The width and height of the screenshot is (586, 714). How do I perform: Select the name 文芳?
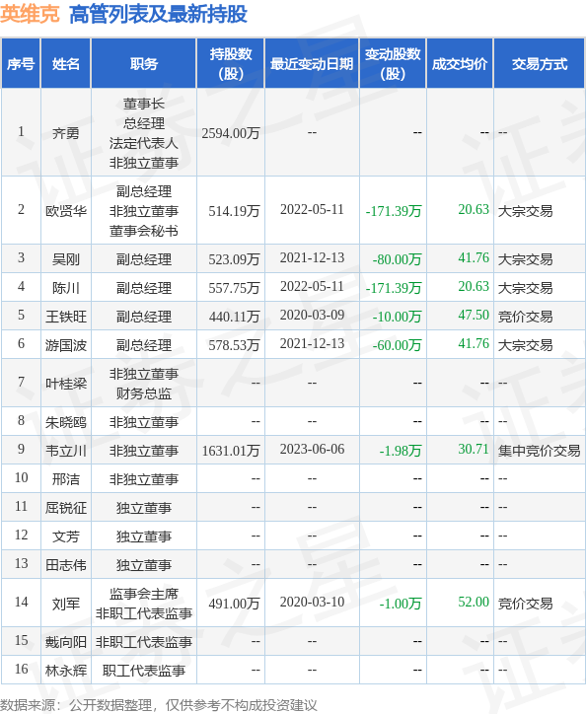coord(66,536)
